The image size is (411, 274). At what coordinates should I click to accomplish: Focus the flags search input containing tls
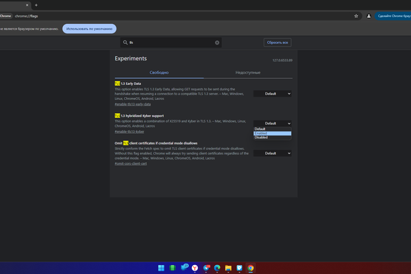[x=171, y=42]
